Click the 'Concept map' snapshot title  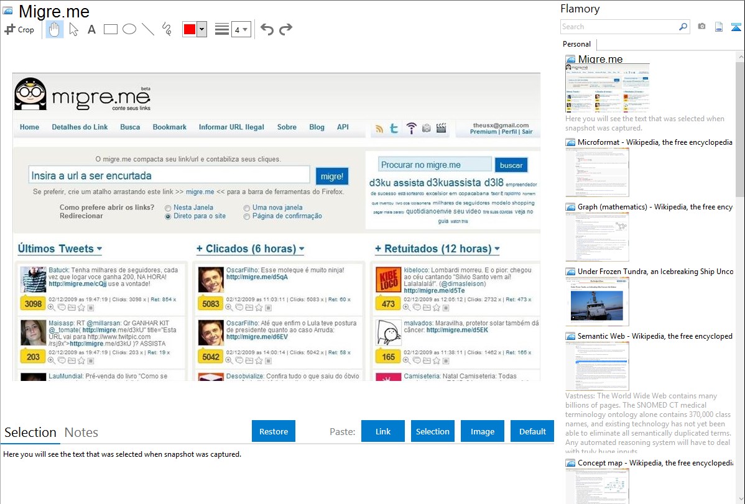click(x=655, y=463)
